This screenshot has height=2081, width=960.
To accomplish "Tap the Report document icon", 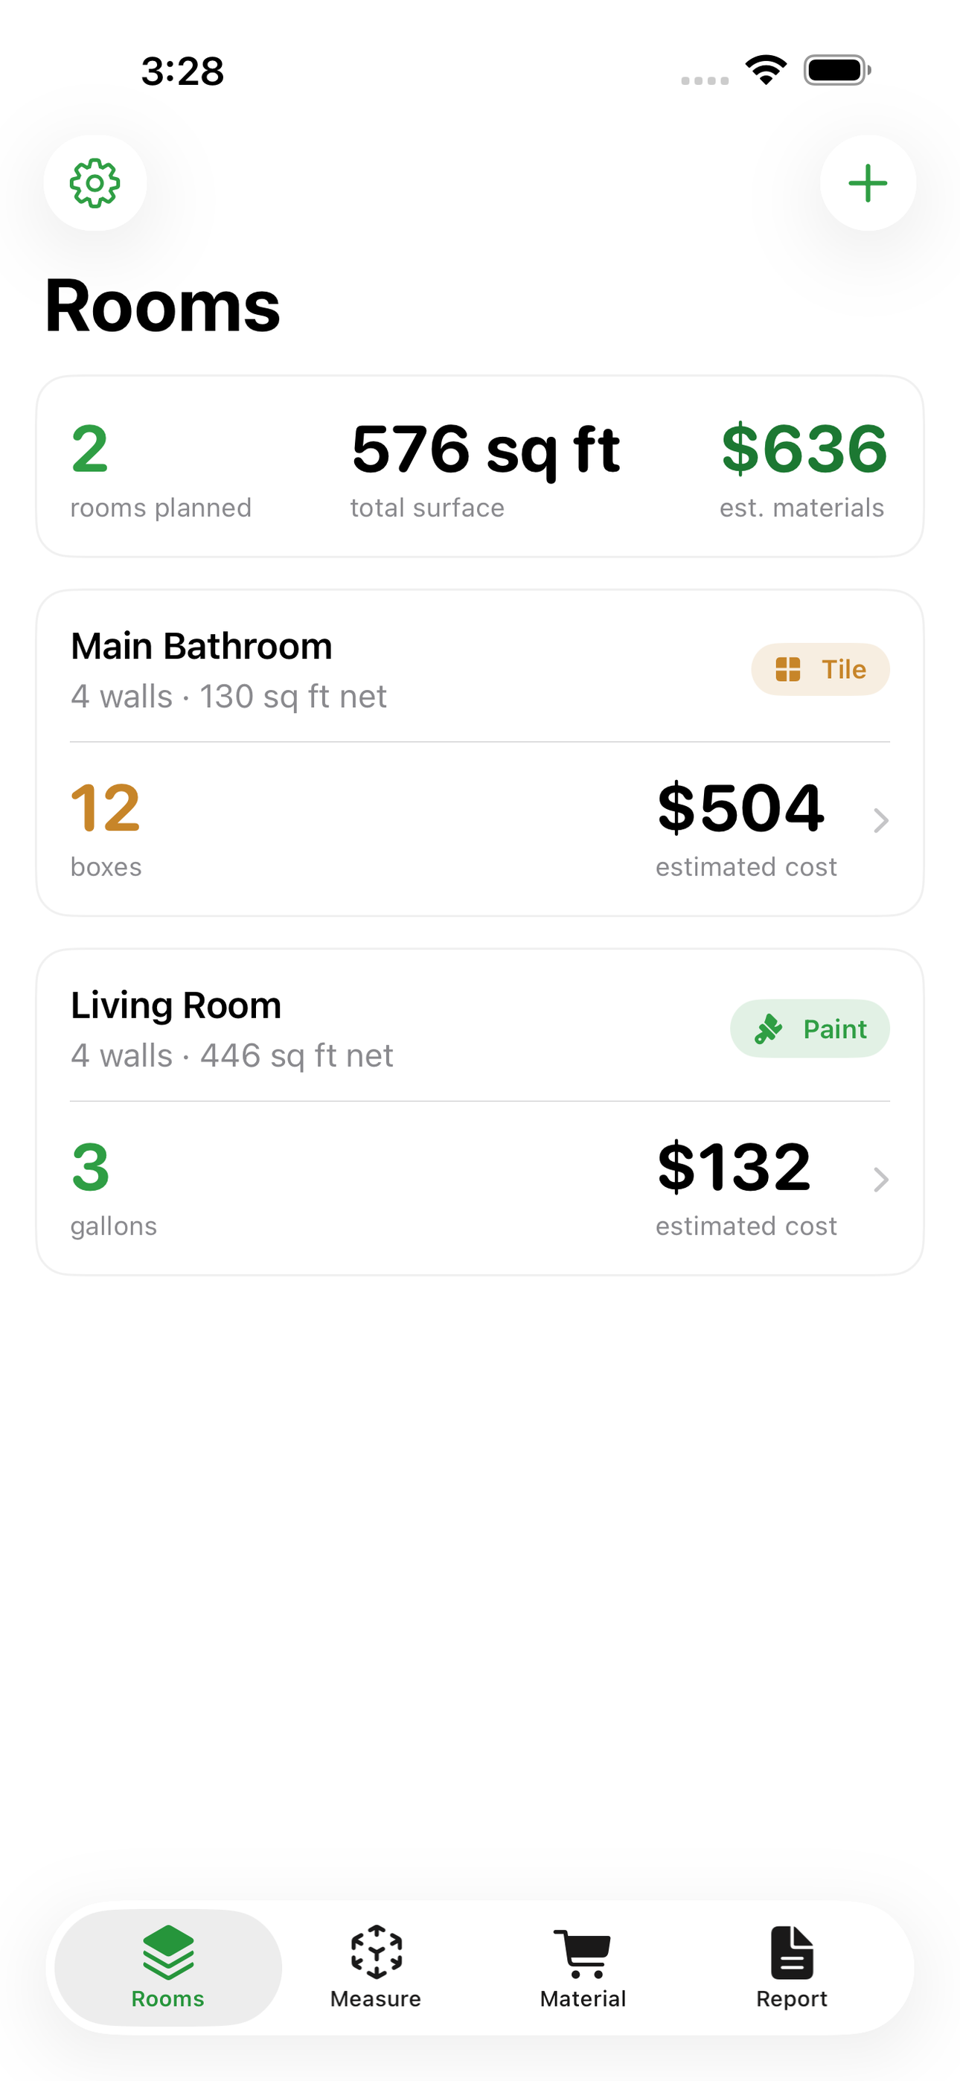I will tap(792, 1951).
